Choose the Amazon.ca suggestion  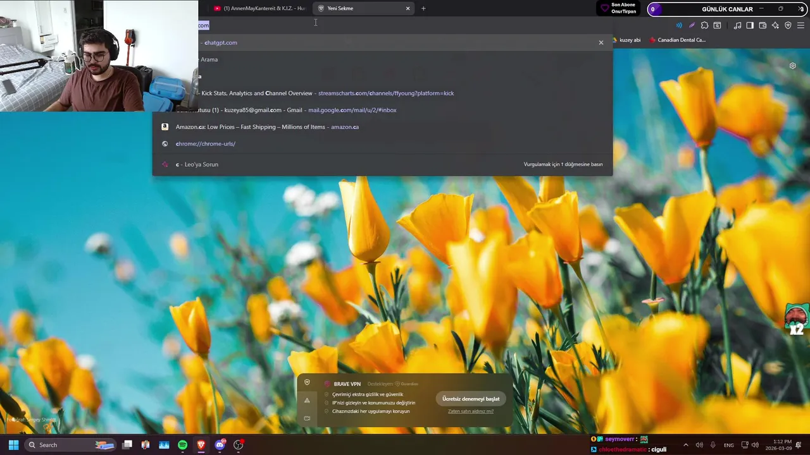coord(382,127)
